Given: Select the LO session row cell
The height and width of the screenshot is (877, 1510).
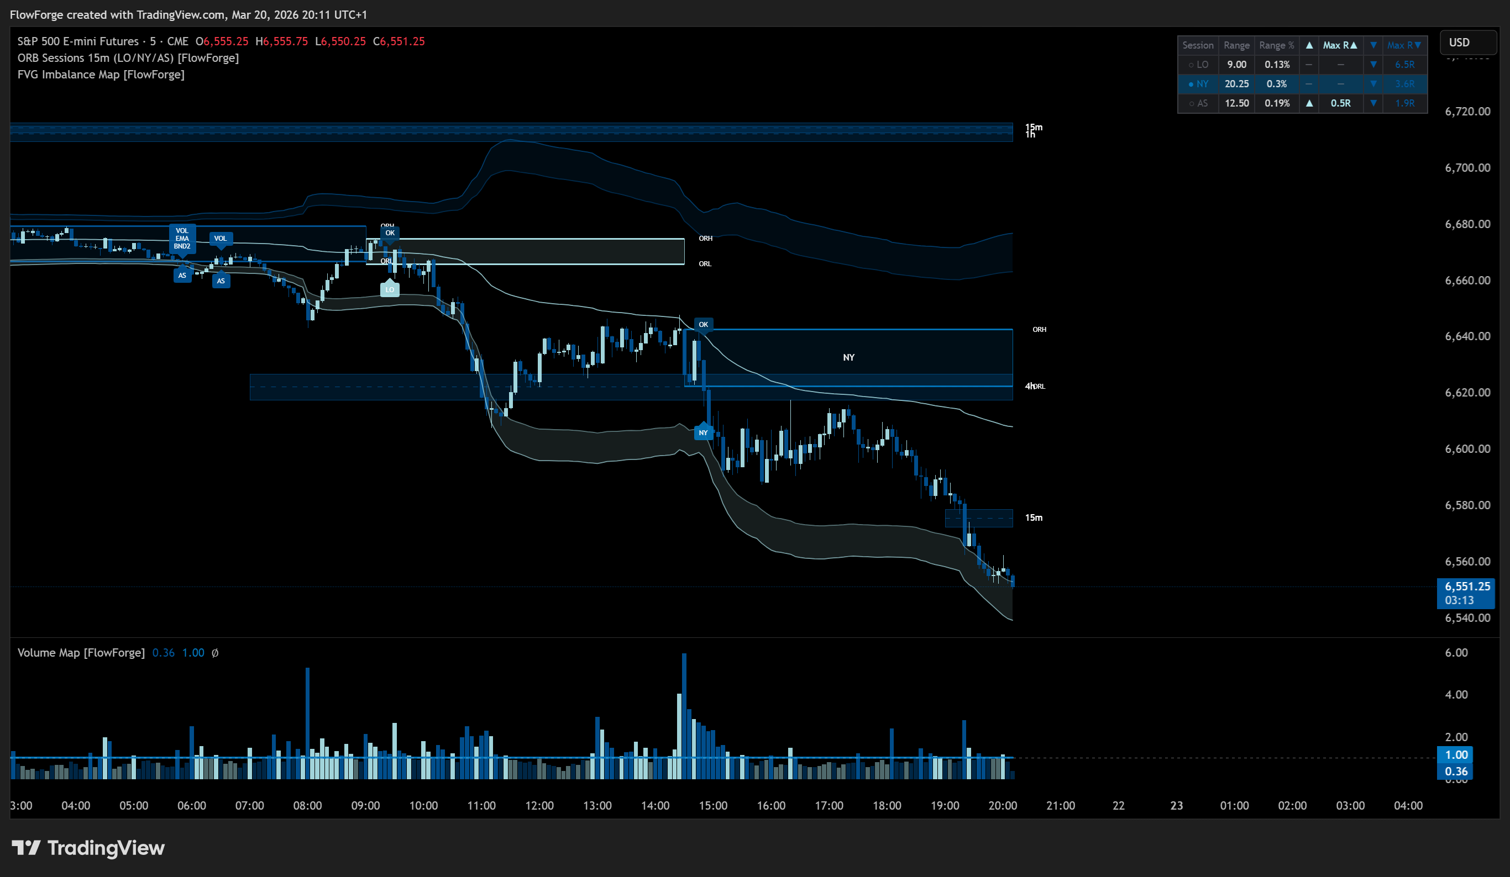Looking at the screenshot, I should [x=1198, y=65].
